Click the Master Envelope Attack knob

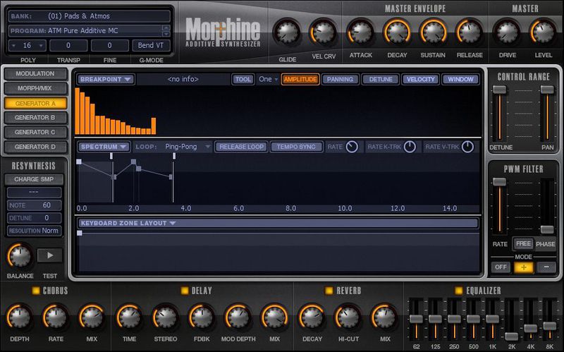click(x=360, y=32)
